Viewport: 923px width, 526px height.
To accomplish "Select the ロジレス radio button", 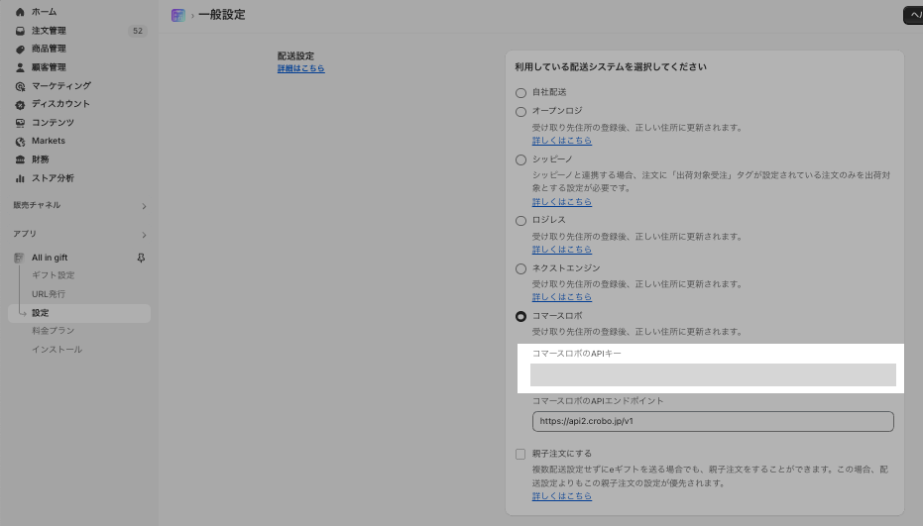I will point(520,221).
